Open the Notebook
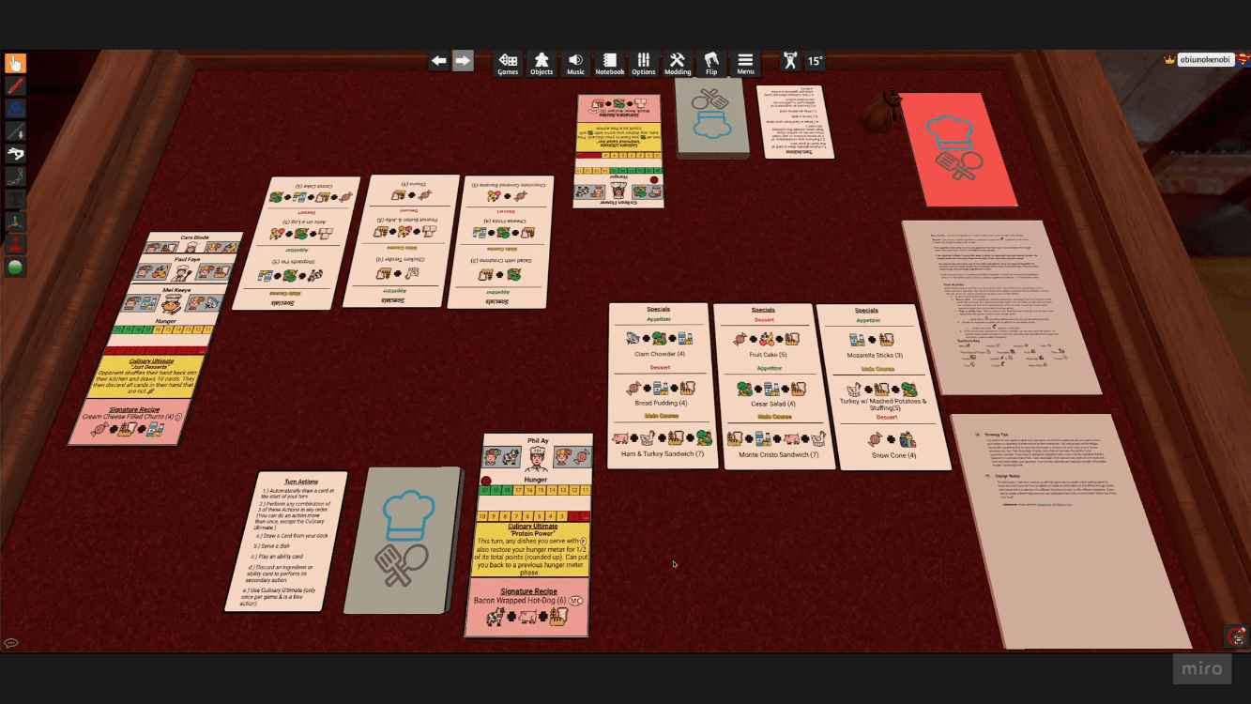Viewport: 1251px width, 704px height. [609, 62]
